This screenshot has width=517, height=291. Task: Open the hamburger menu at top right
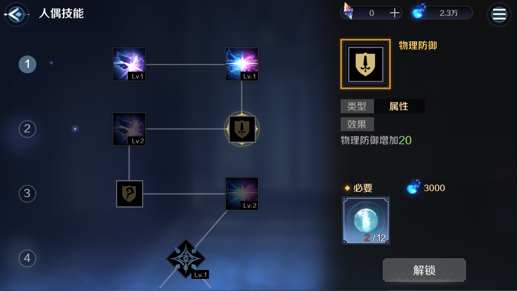499,15
